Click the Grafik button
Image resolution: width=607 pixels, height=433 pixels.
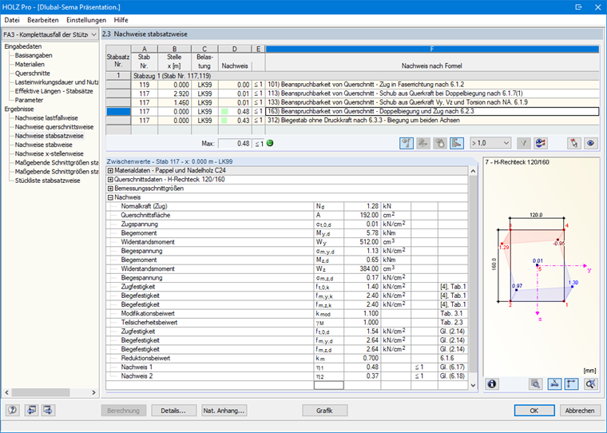(x=324, y=411)
